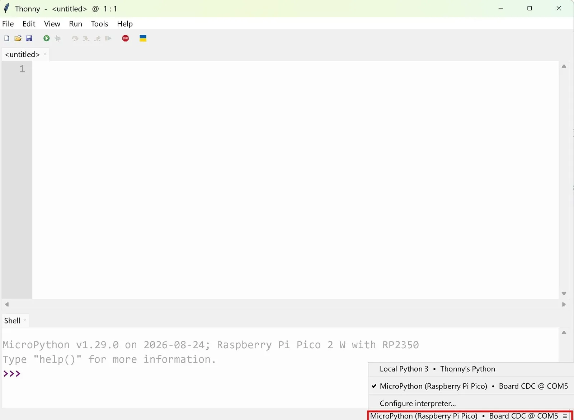Run current script with green play icon
The width and height of the screenshot is (574, 420).
(46, 38)
